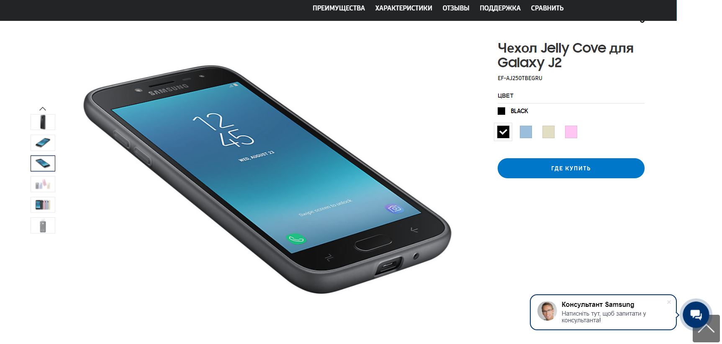Click the ГДЕ КУПИТЬ button
722x344 pixels.
click(x=571, y=168)
